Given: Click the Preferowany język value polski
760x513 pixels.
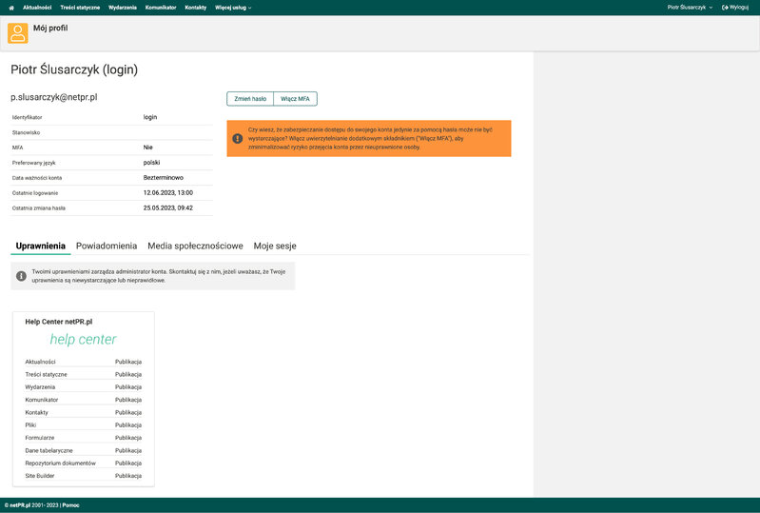Looking at the screenshot, I should pos(151,163).
